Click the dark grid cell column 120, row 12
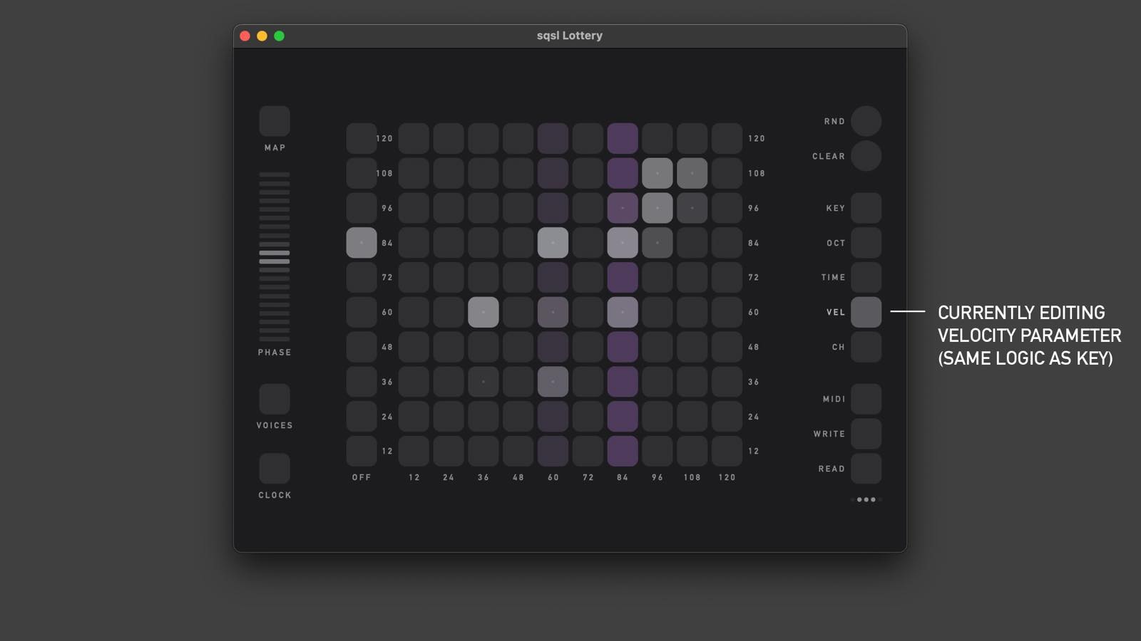Image resolution: width=1141 pixels, height=641 pixels. tap(727, 451)
